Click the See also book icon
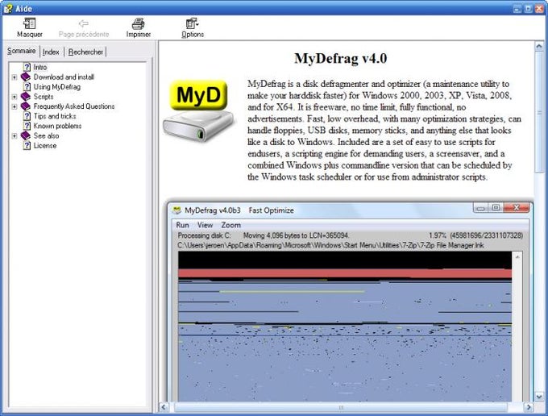 coord(26,135)
